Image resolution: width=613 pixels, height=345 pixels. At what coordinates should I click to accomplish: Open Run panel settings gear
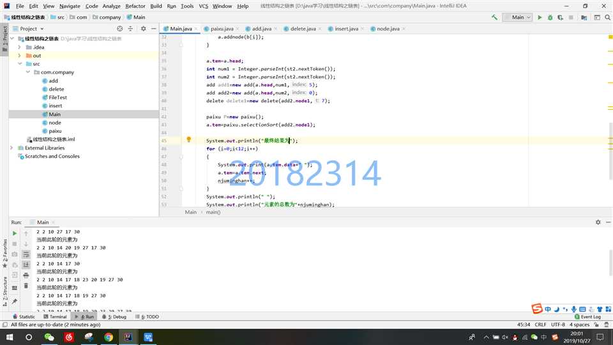coord(598,222)
